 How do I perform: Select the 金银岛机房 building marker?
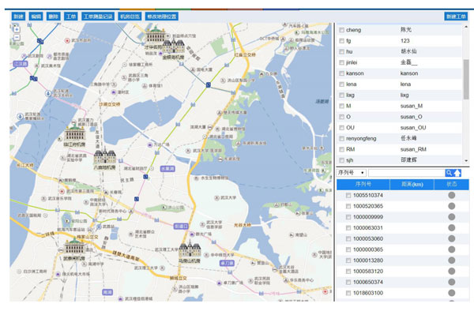(173, 47)
